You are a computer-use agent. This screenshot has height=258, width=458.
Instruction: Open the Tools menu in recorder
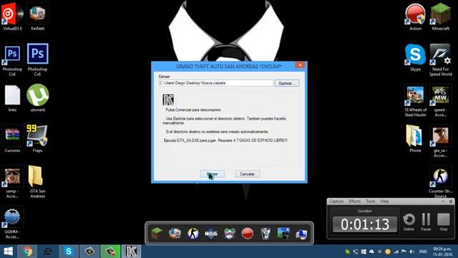click(x=371, y=201)
